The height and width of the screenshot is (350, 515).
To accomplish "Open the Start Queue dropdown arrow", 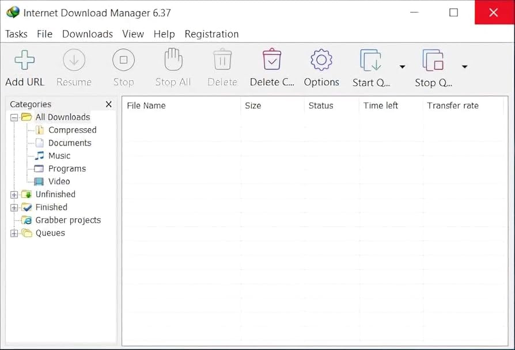I will click(402, 67).
